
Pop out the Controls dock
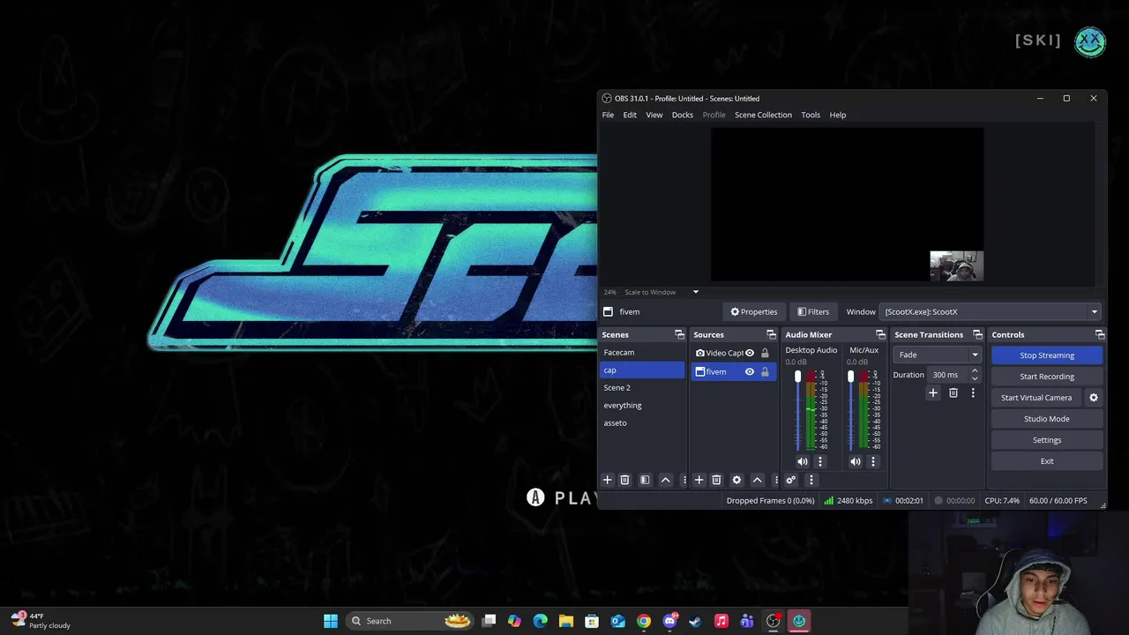click(x=1100, y=334)
